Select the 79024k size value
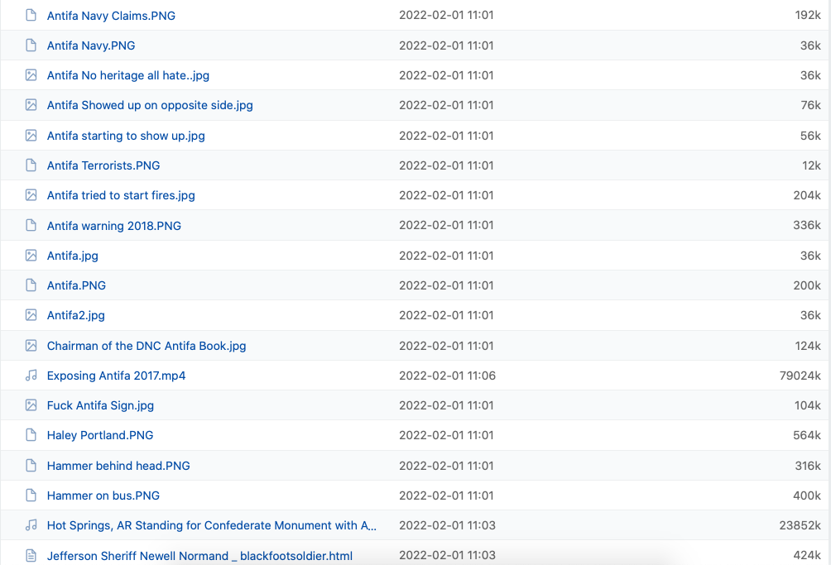This screenshot has width=831, height=565. tap(800, 376)
